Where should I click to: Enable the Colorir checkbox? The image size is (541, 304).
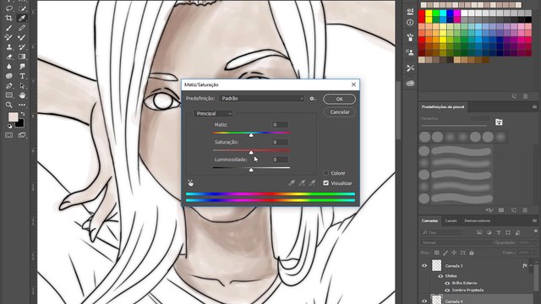pos(326,172)
